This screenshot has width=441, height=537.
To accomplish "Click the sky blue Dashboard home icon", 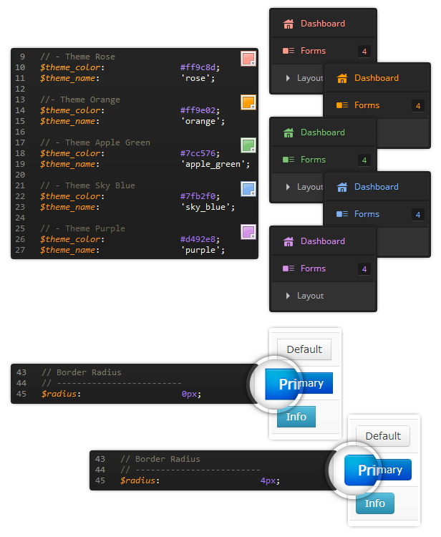I will (342, 187).
